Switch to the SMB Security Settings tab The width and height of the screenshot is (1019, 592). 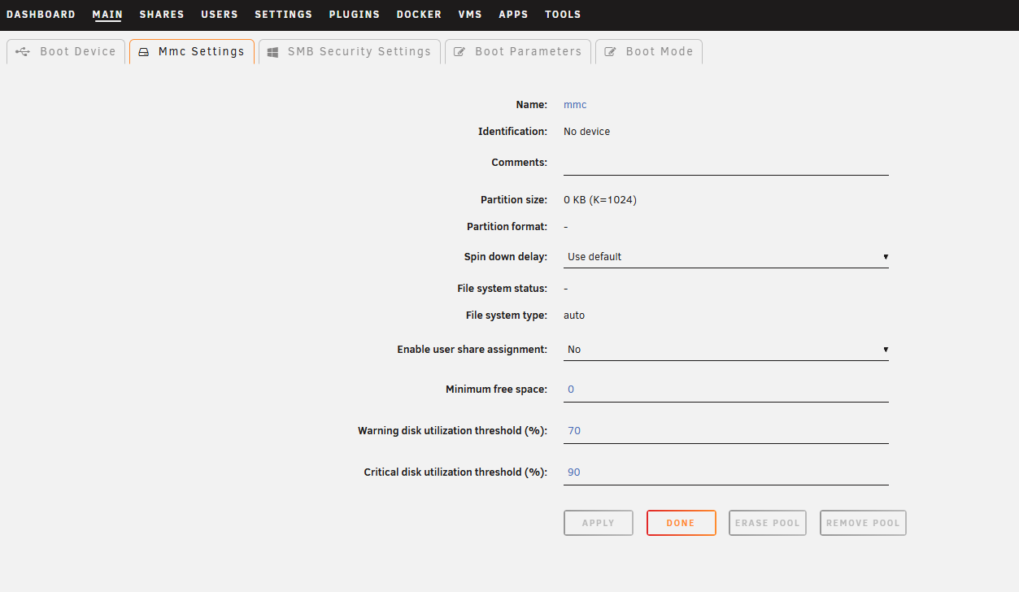click(x=350, y=51)
